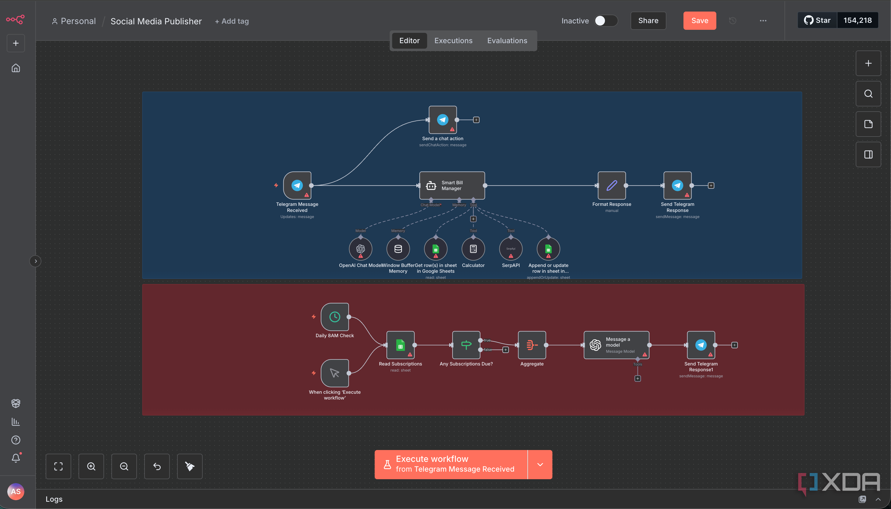Add node after Send Telegram Response output

click(711, 185)
